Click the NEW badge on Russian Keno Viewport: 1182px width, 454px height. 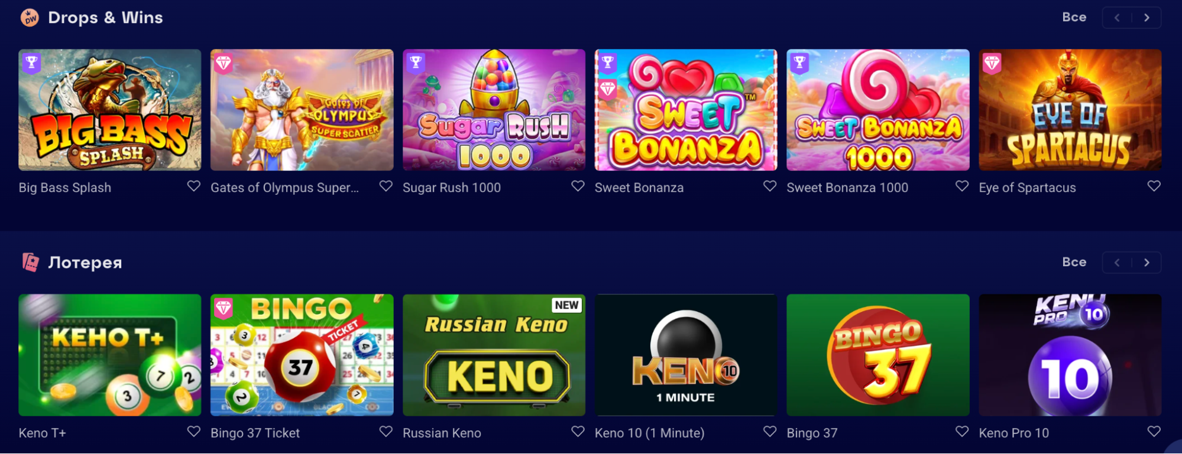pos(566,305)
